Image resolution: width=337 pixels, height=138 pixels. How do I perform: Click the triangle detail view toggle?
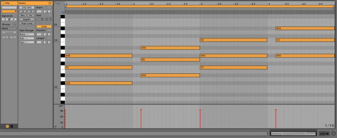click(333, 133)
